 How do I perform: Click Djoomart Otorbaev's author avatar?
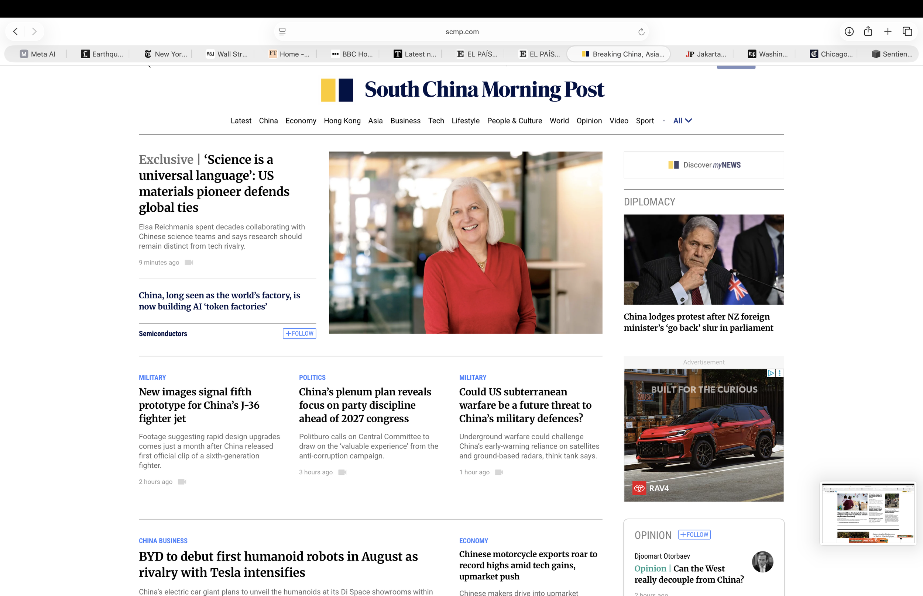(762, 562)
